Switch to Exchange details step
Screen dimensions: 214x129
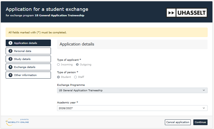click(x=28, y=67)
